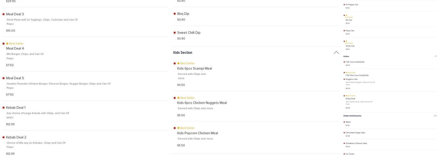Collapse the Kids Section chevron
The image size is (438, 156).
click(336, 53)
